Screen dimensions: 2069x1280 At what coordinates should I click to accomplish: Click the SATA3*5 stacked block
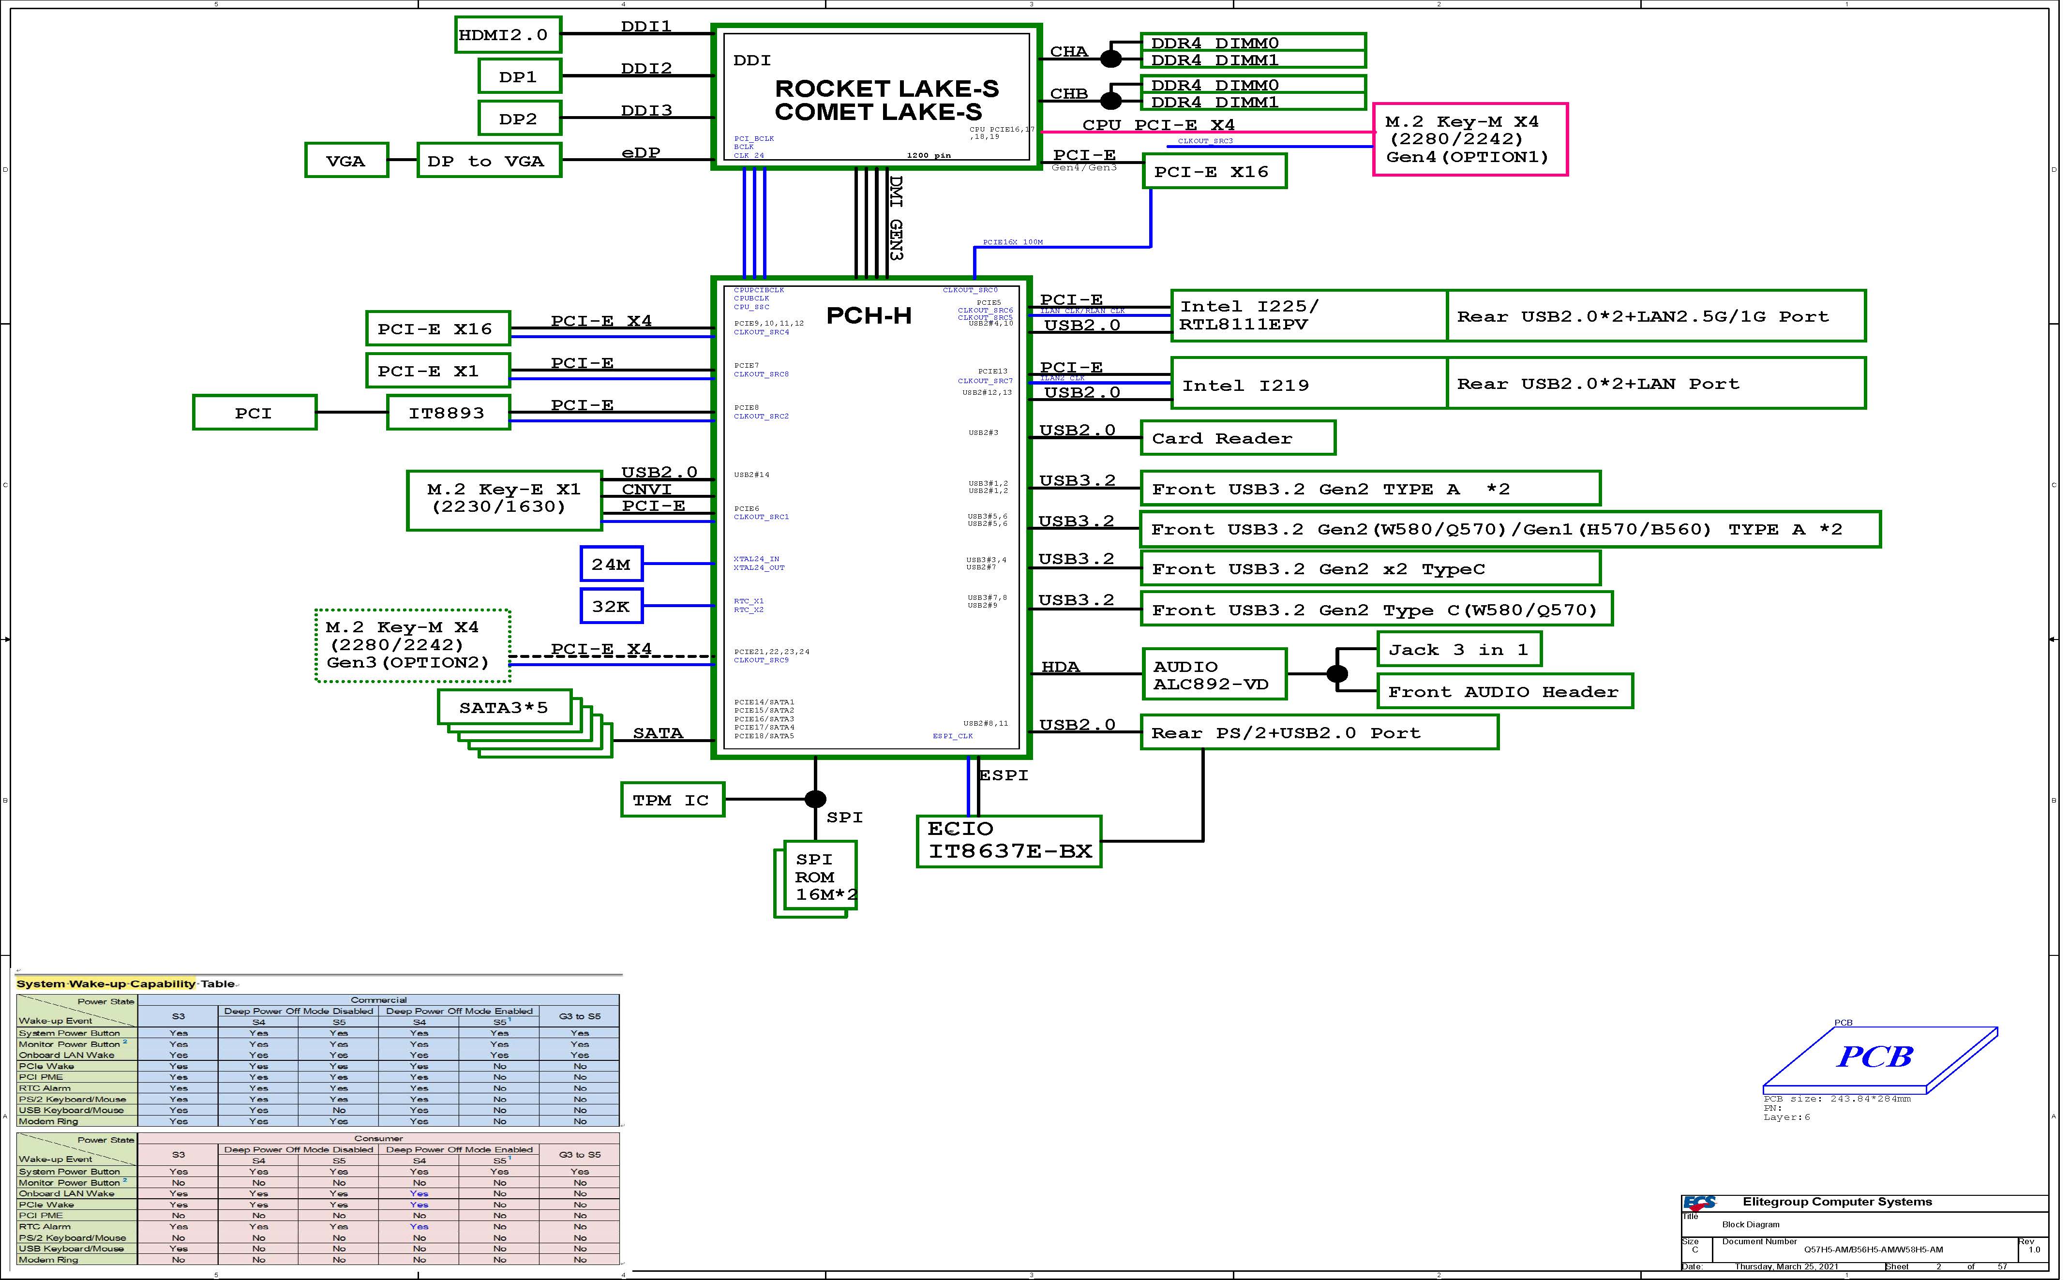505,707
